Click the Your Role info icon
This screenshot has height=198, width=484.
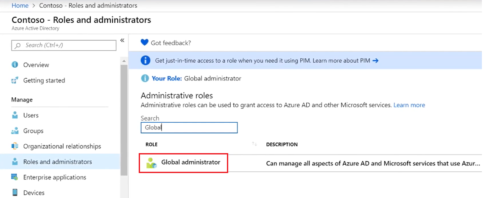145,78
